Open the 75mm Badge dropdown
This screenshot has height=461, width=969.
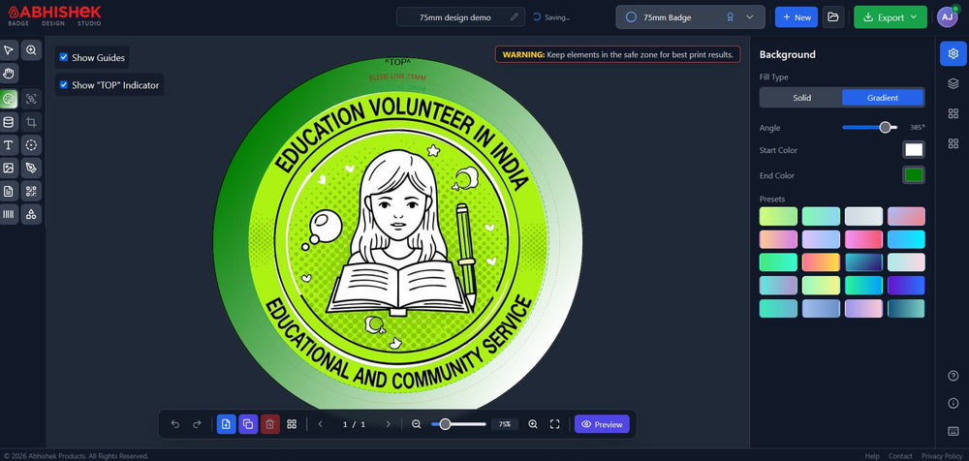tap(690, 17)
